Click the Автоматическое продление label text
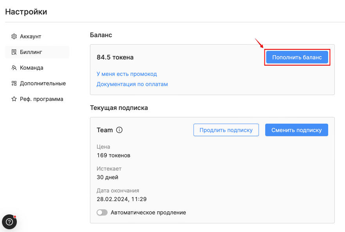The width and height of the screenshot is (345, 232). [148, 212]
